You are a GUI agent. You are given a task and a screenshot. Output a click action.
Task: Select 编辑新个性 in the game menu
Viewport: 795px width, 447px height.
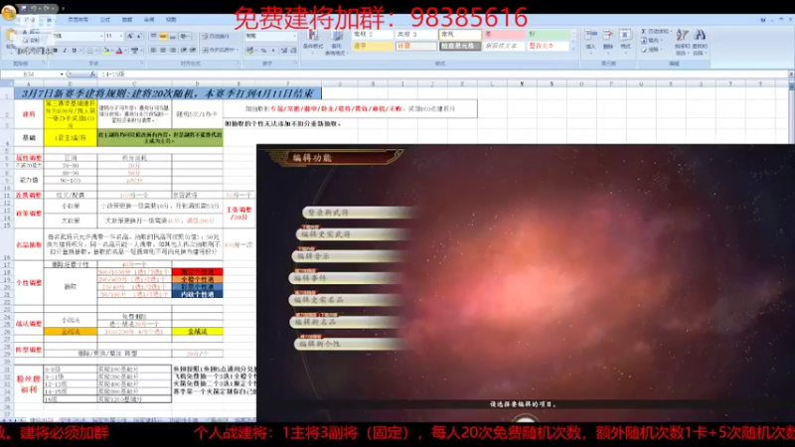351,344
